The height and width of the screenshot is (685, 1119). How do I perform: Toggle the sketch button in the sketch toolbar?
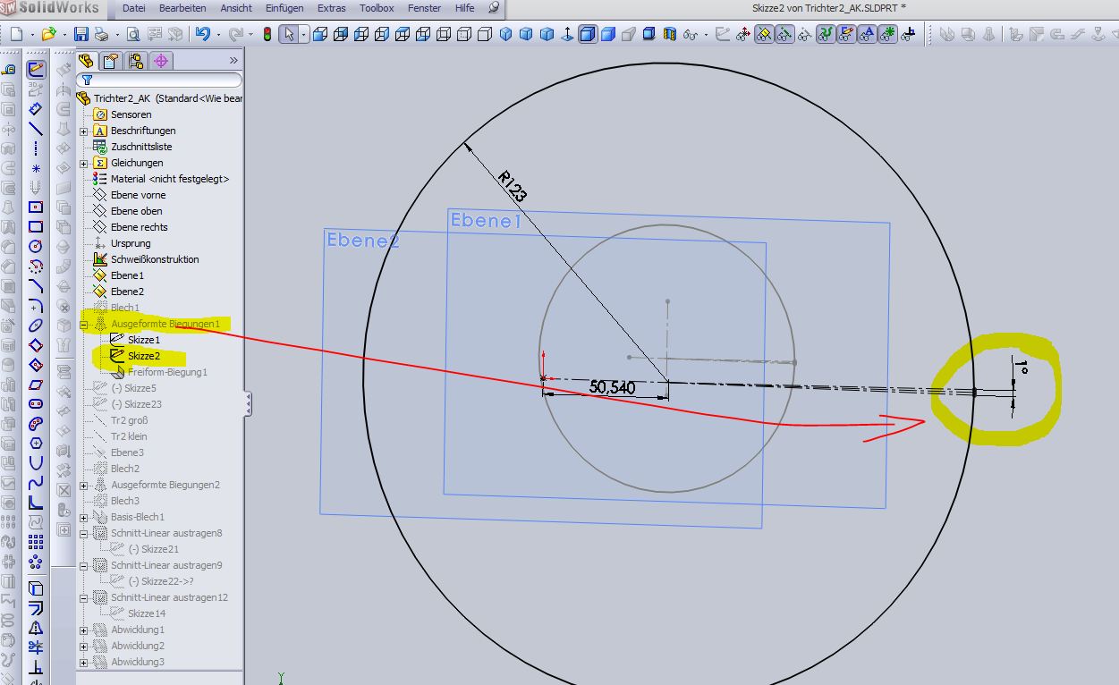tap(36, 70)
